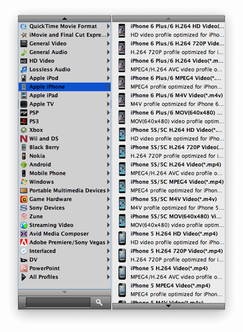243x332 pixels.
Task: Expand the HD Video submenu arrow
Action: pyautogui.click(x=108, y=61)
